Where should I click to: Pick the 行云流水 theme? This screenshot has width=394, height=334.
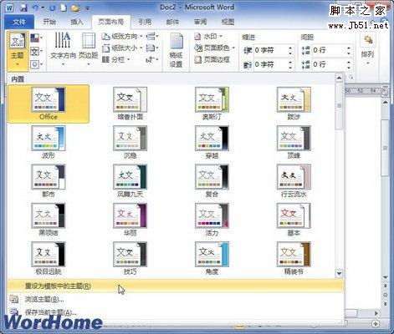pyautogui.click(x=294, y=181)
